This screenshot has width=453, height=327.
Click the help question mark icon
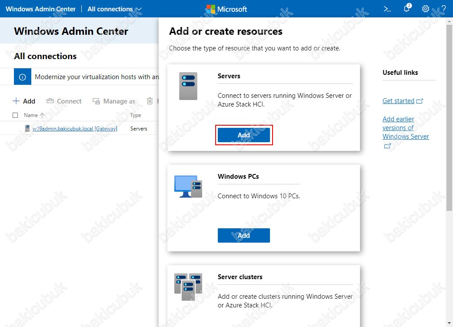coord(443,9)
